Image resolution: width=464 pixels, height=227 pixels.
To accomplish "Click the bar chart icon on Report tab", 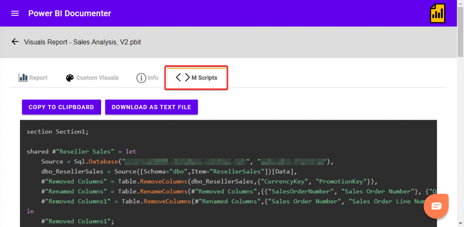I will click(23, 78).
